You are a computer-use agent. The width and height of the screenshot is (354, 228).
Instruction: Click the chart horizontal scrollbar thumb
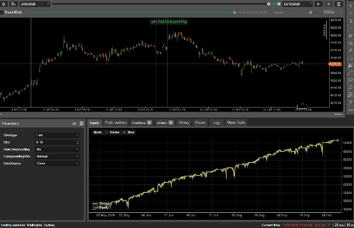point(337,114)
